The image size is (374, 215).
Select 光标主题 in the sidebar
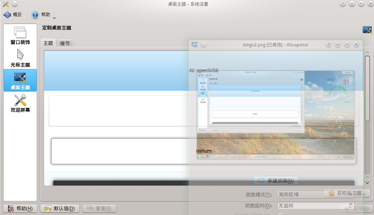(x=20, y=58)
